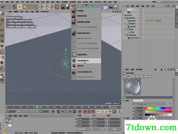Image resolution: width=178 pixels, height=134 pixels.
Task: Switch to Texture mode checkered cube icon
Action: [2, 25]
